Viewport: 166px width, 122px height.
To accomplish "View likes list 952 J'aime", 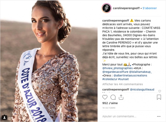I will 110,103.
